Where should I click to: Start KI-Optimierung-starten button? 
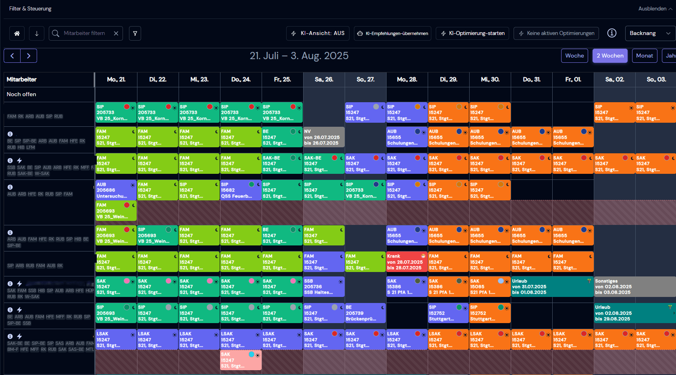pos(472,33)
